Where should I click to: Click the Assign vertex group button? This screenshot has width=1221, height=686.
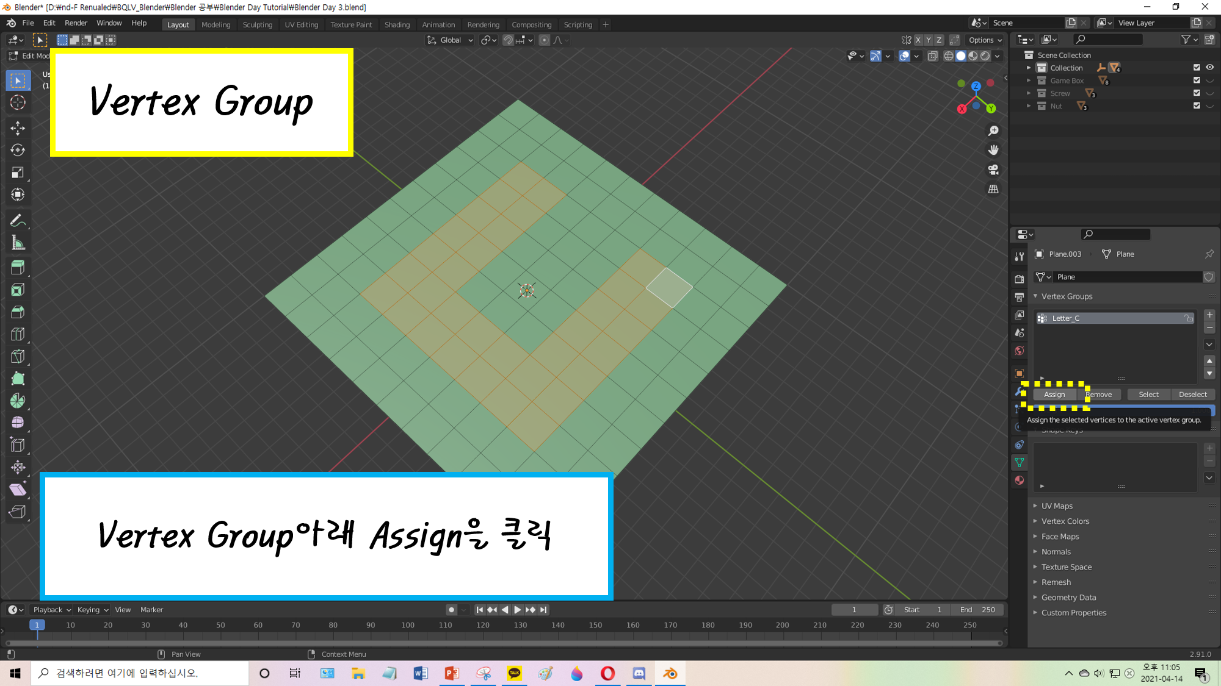[1054, 395]
